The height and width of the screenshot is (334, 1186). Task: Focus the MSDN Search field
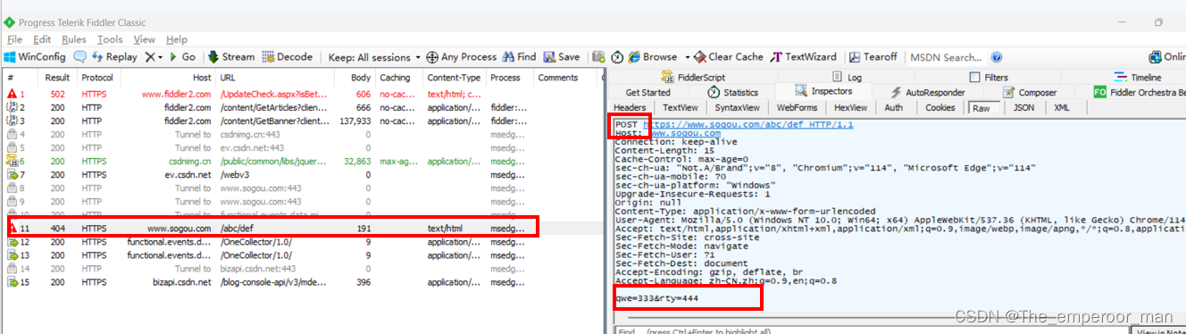[946, 56]
